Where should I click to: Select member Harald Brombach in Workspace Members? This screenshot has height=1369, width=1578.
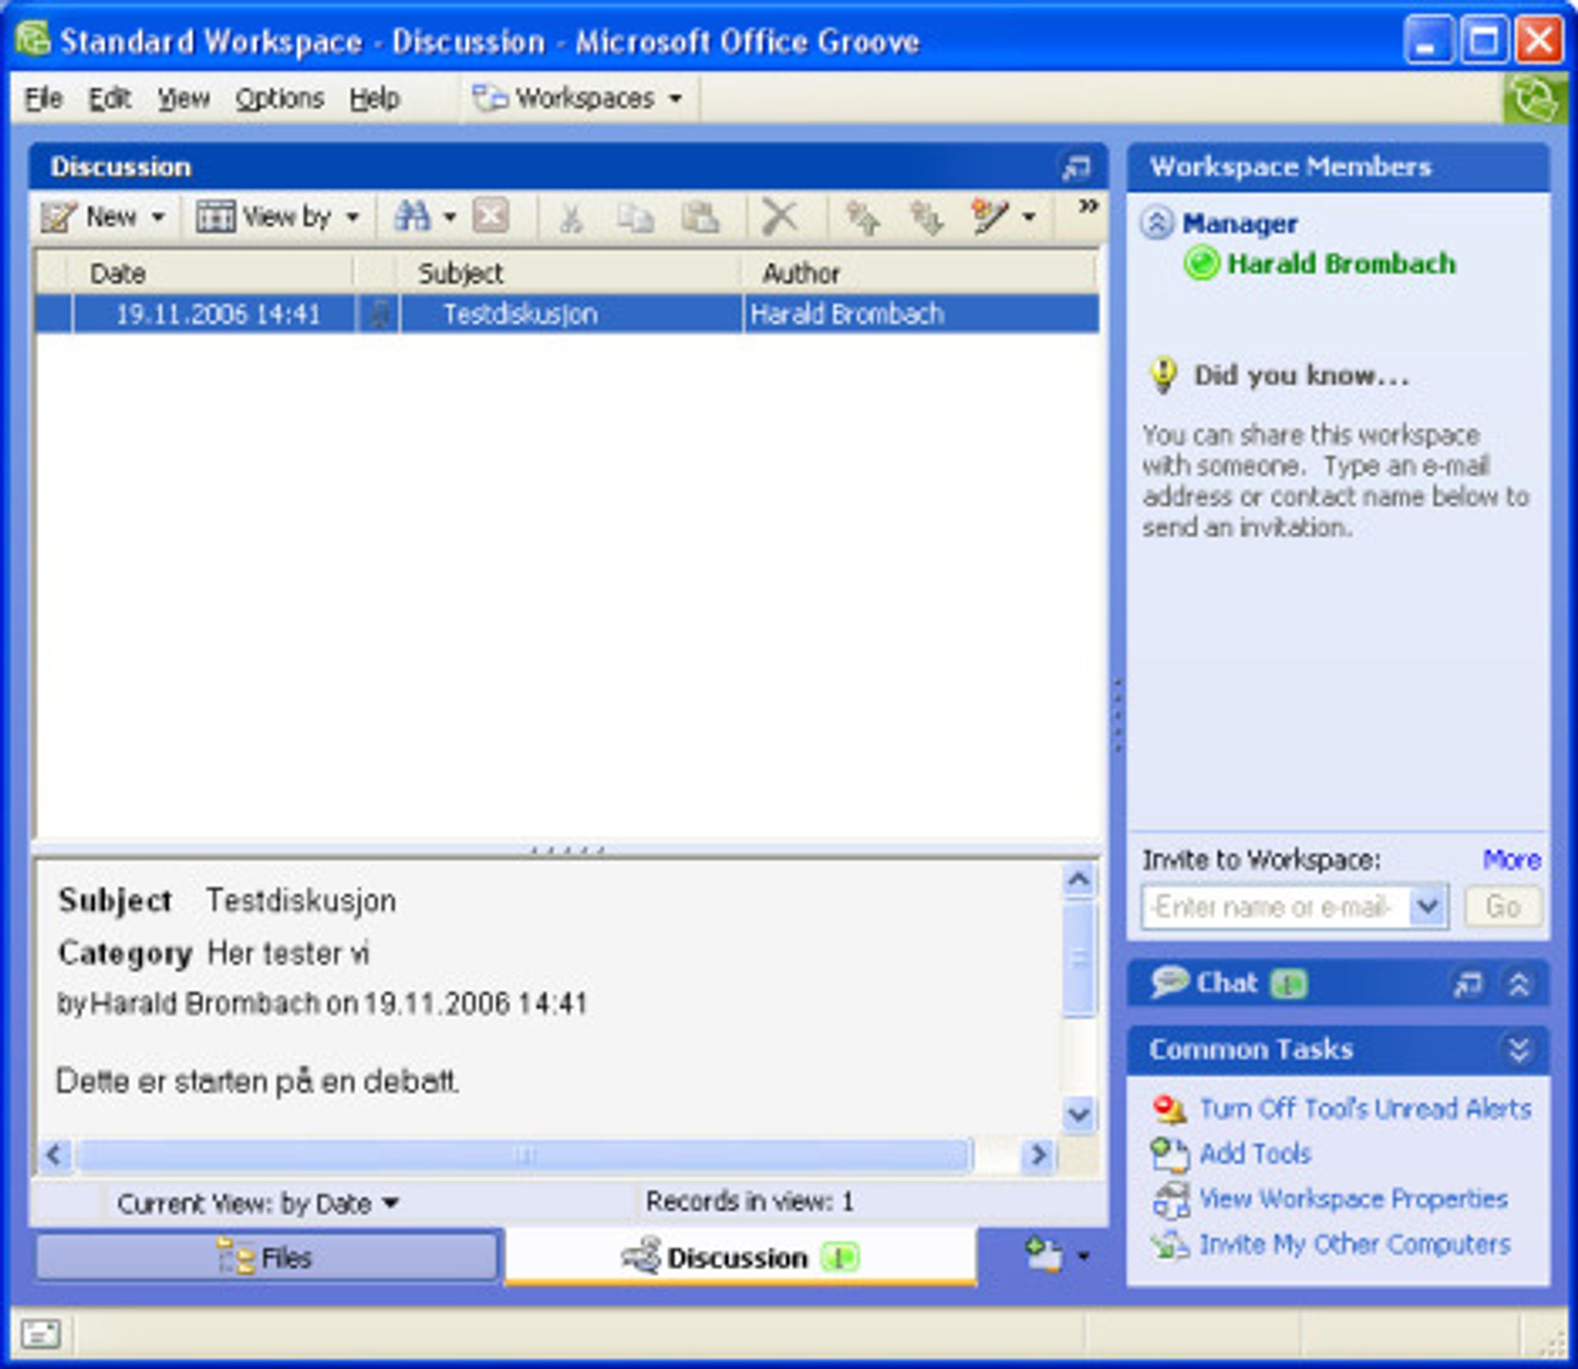(x=1341, y=264)
